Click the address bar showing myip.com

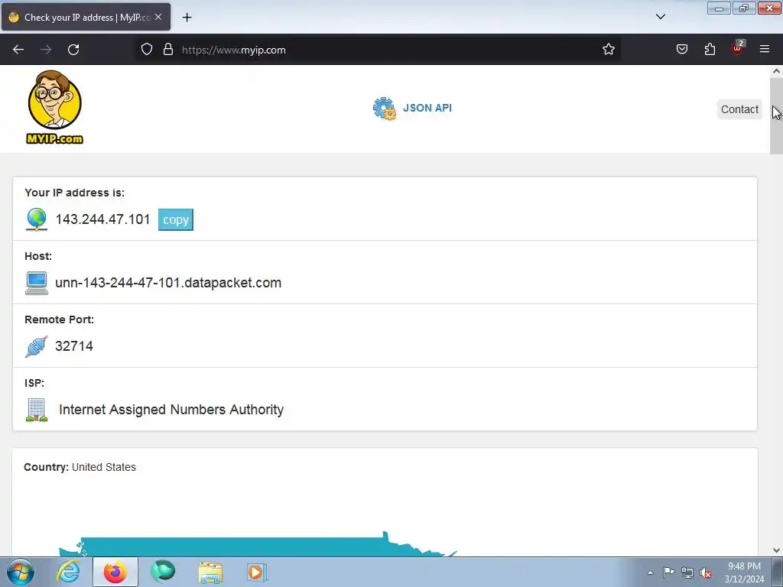[x=379, y=50]
